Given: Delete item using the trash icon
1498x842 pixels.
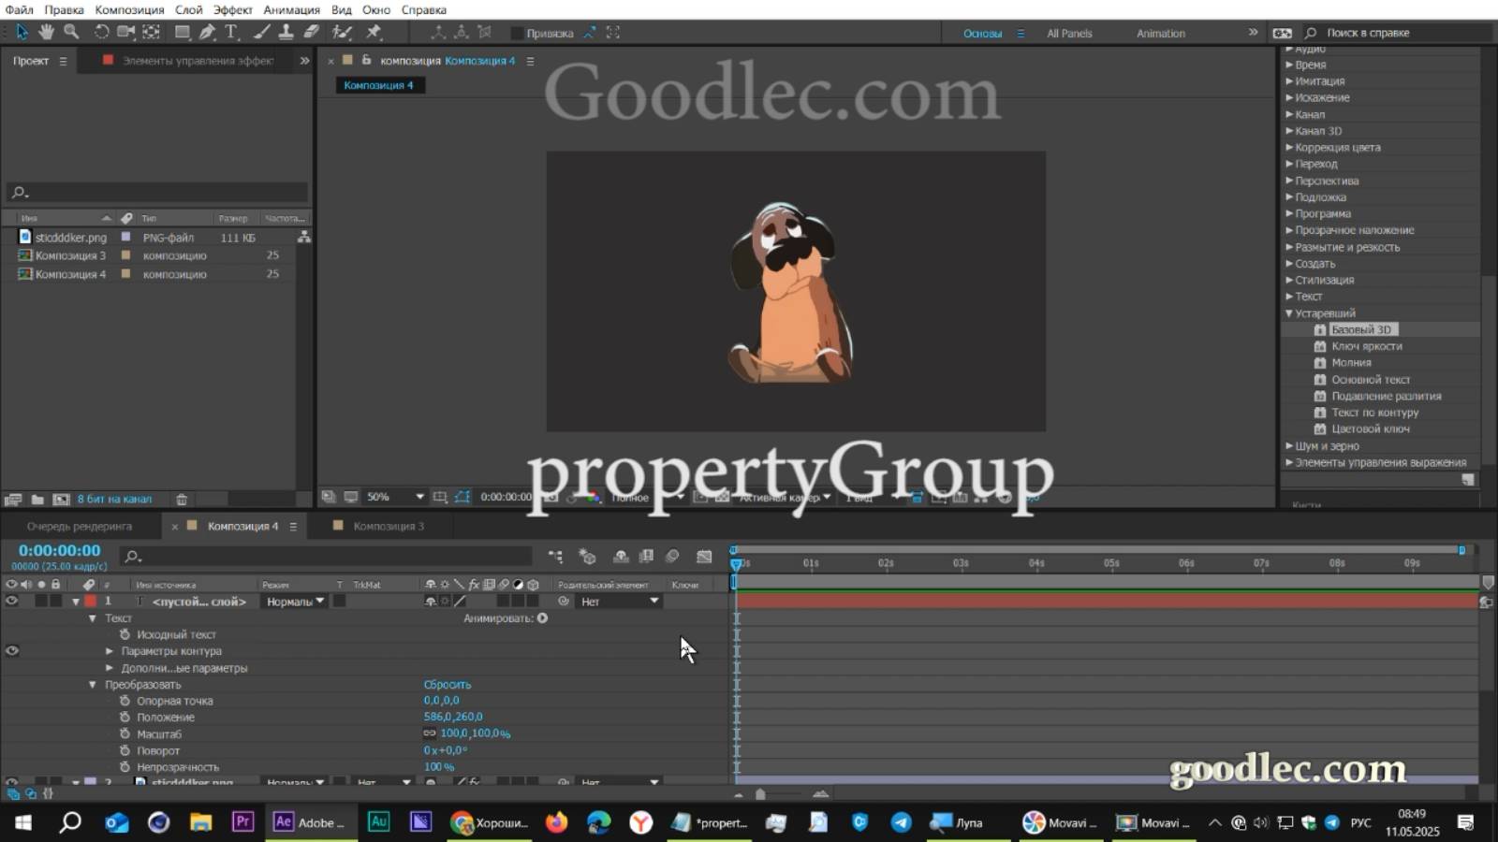Looking at the screenshot, I should pos(184,499).
